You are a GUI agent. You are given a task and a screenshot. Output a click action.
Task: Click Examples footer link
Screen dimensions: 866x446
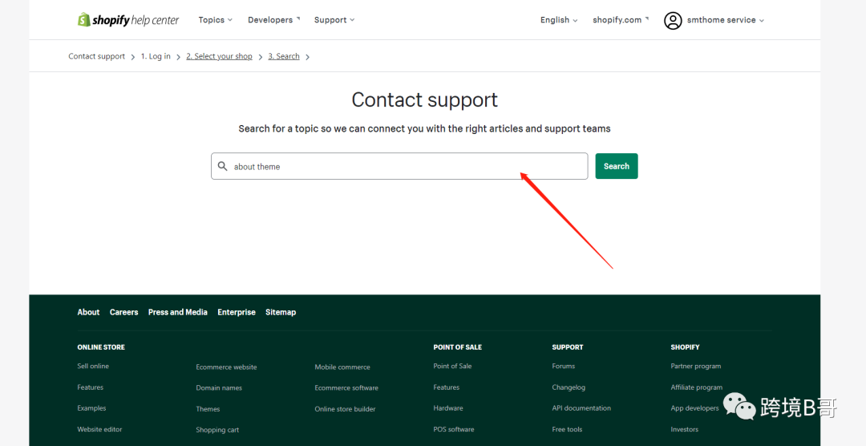pos(91,407)
